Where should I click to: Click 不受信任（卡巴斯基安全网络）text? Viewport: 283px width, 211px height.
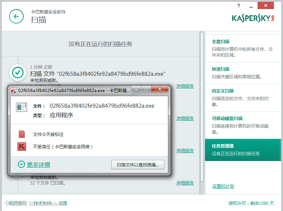(63, 146)
